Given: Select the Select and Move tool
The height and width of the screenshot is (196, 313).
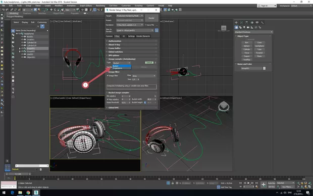Looking at the screenshot, I should pos(51,10).
